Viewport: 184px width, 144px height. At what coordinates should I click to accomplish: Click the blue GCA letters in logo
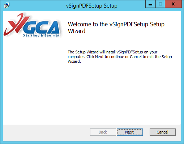(x=42, y=27)
